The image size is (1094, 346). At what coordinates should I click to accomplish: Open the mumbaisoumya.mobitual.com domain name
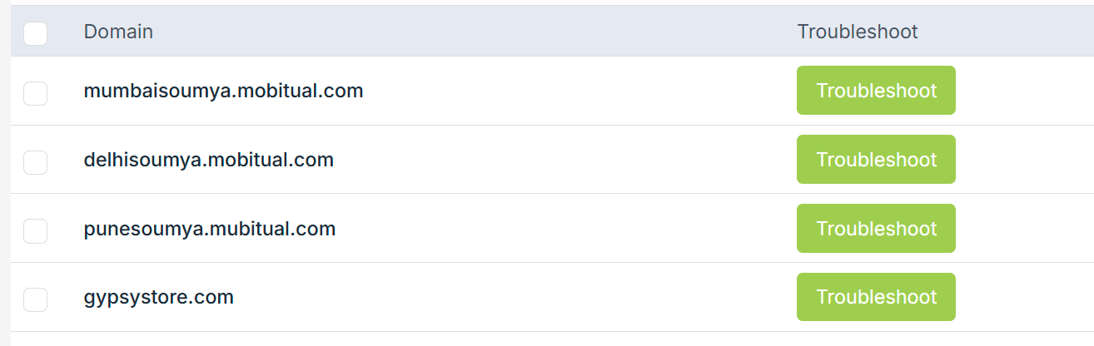click(223, 91)
